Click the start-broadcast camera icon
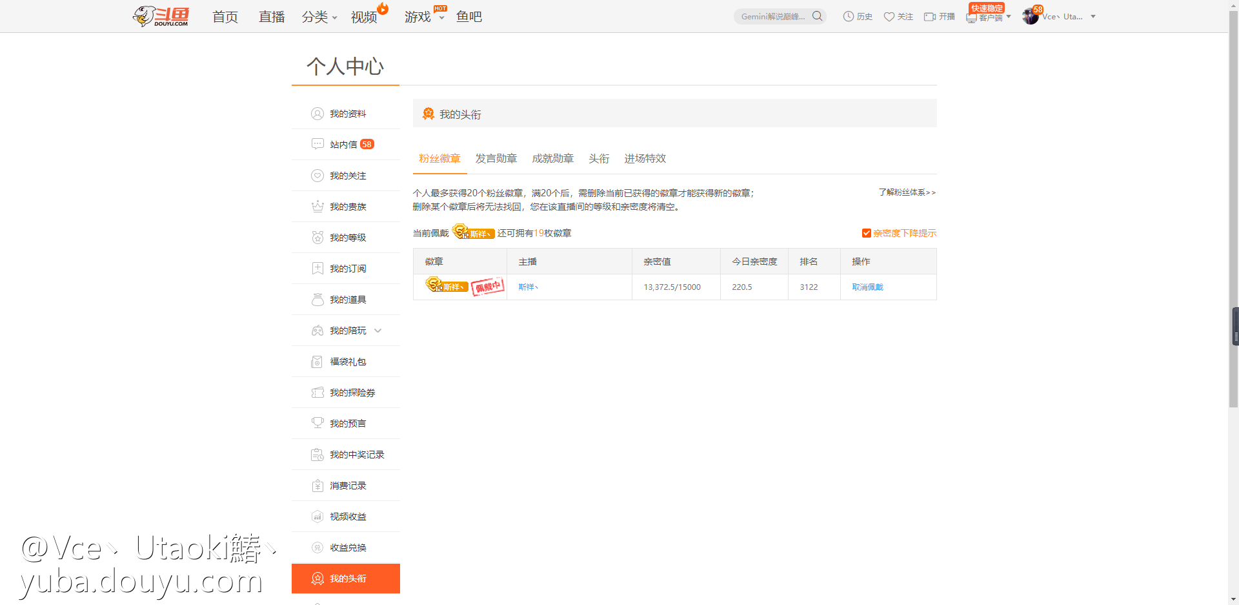The height and width of the screenshot is (605, 1239). click(x=929, y=17)
